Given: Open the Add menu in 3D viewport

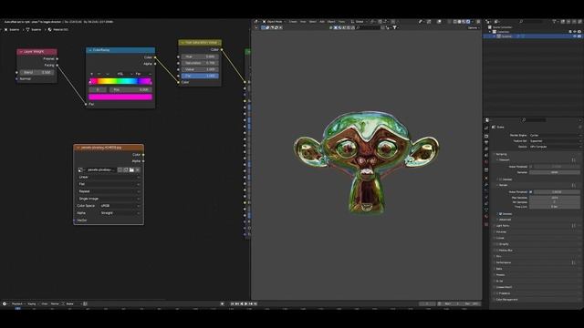Looking at the screenshot, I should 322,22.
